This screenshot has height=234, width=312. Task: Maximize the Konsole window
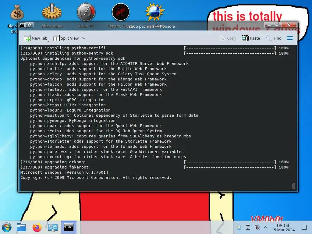(x=277, y=25)
